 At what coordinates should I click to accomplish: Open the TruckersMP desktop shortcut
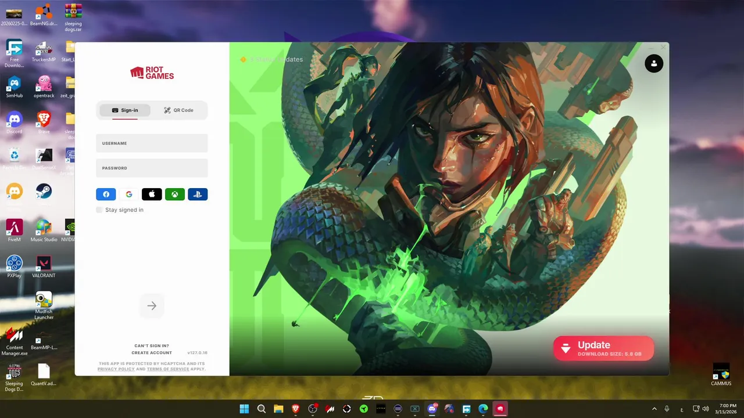click(x=44, y=51)
